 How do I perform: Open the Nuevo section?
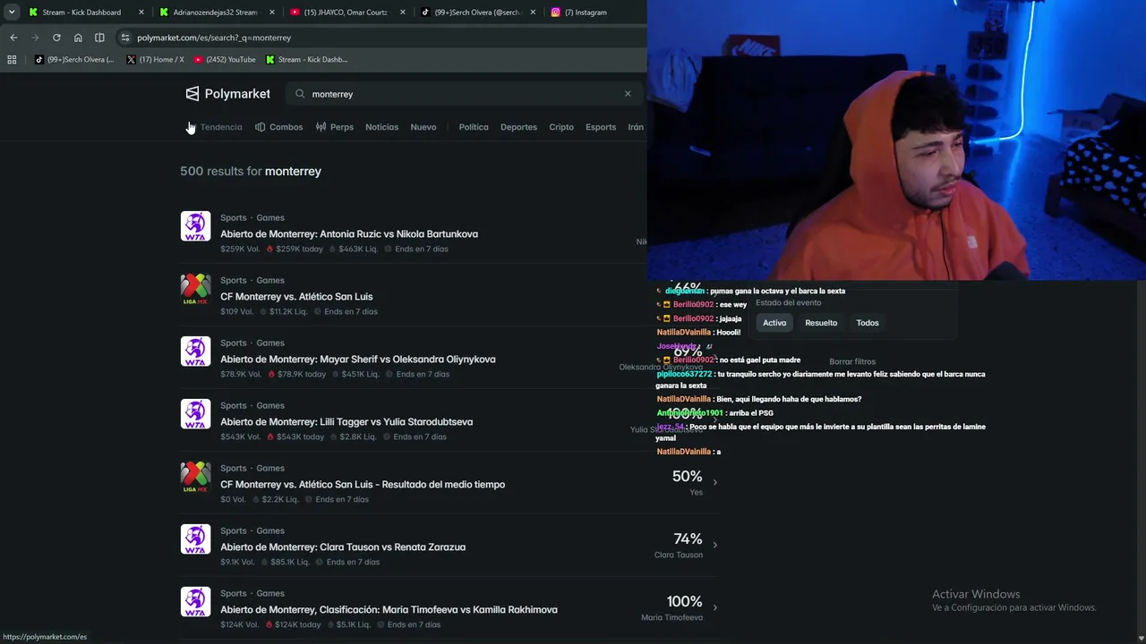tap(423, 127)
